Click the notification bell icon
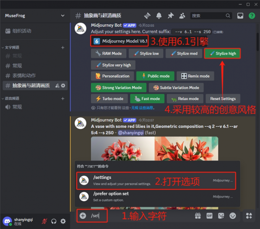The height and width of the screenshot is (229, 260). [159, 16]
